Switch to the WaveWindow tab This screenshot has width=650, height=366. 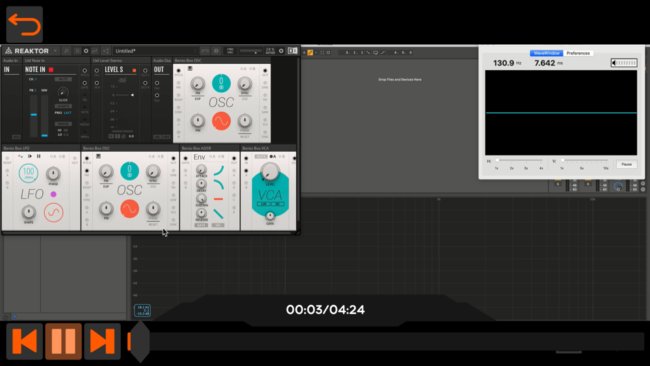(x=547, y=53)
